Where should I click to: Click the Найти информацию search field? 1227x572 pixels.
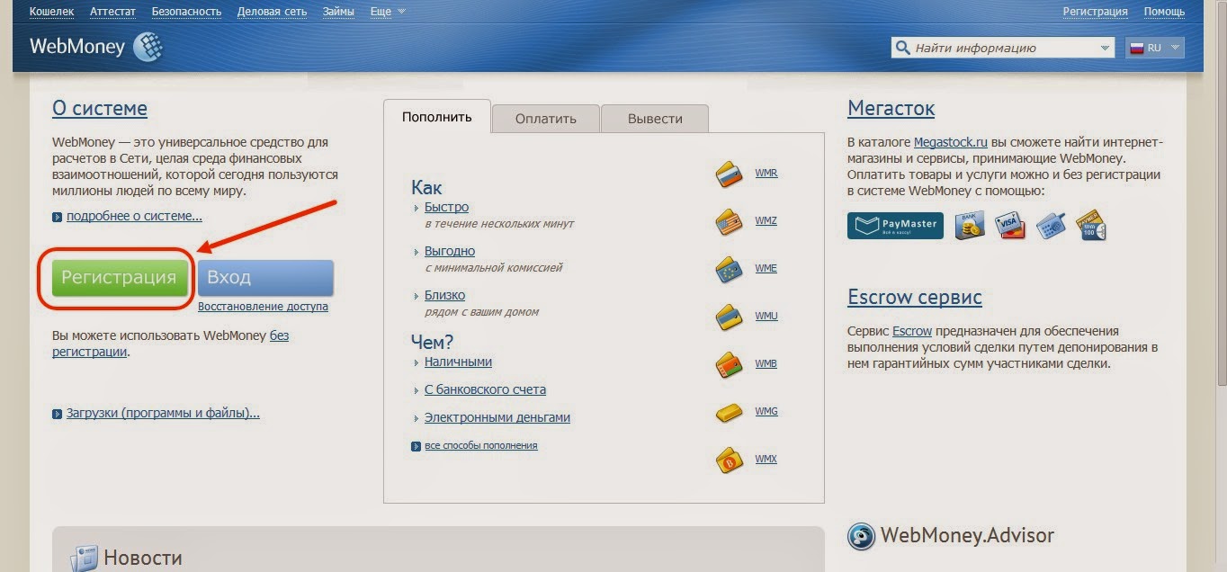click(x=1003, y=48)
